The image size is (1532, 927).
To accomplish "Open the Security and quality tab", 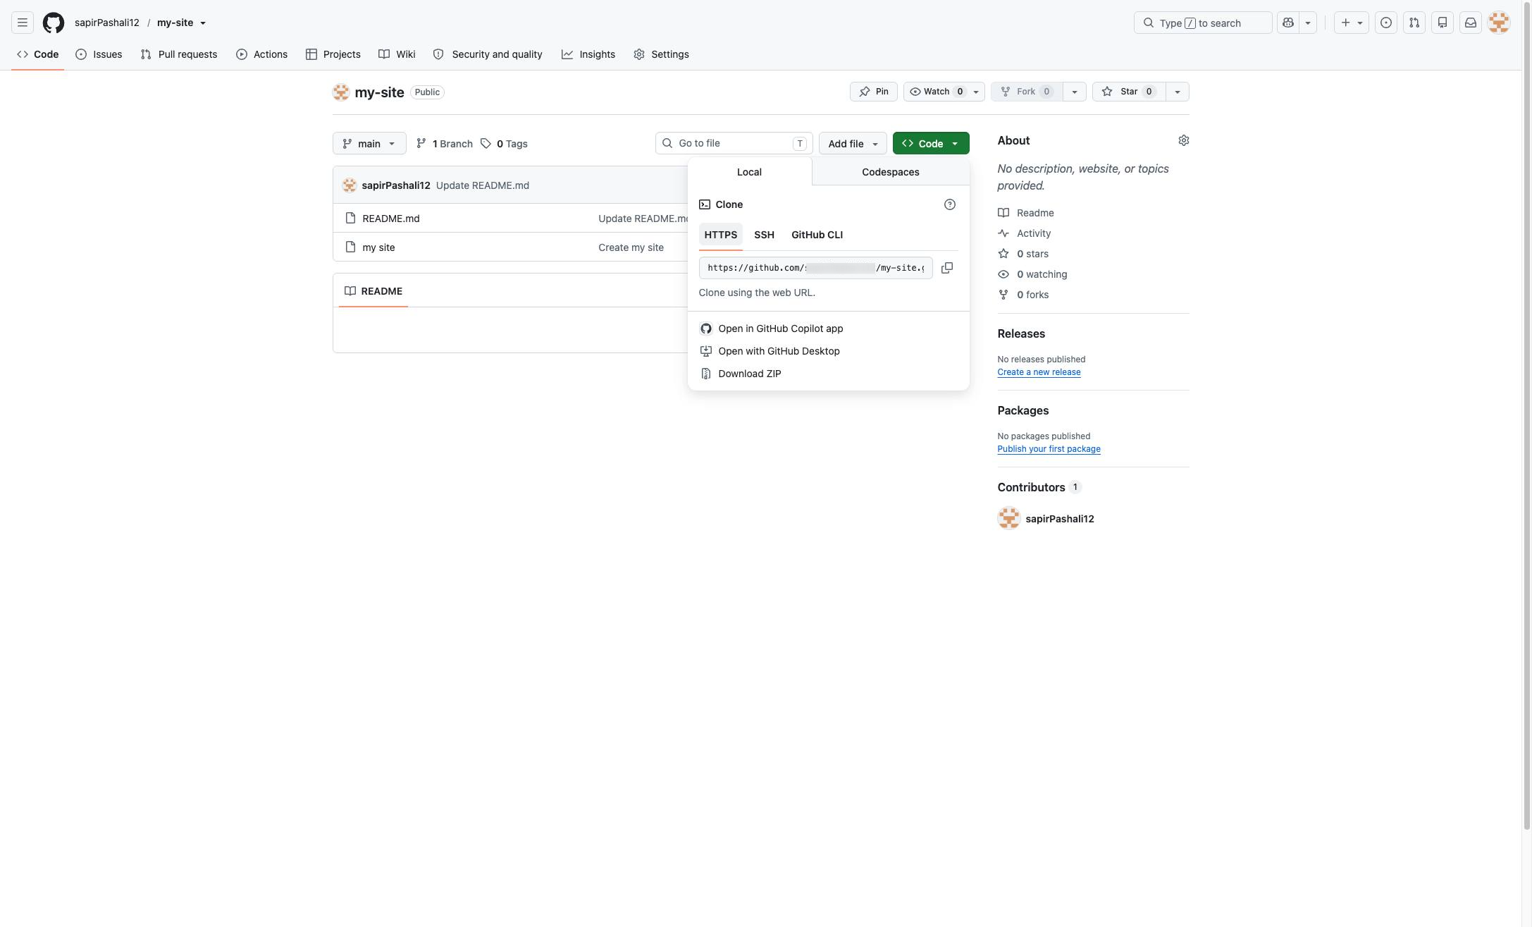I will (x=488, y=54).
